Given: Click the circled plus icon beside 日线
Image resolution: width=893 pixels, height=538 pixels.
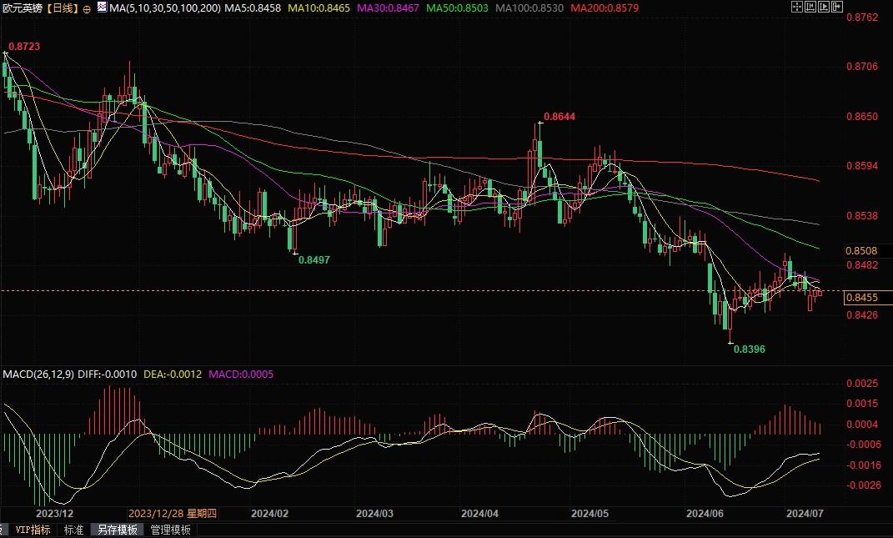Looking at the screenshot, I should point(87,9).
